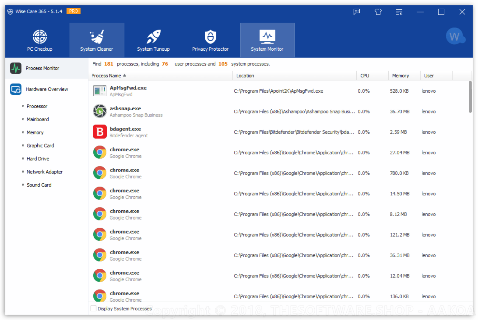Open the System Cleaner broom icon
478x320 pixels.
[97, 37]
